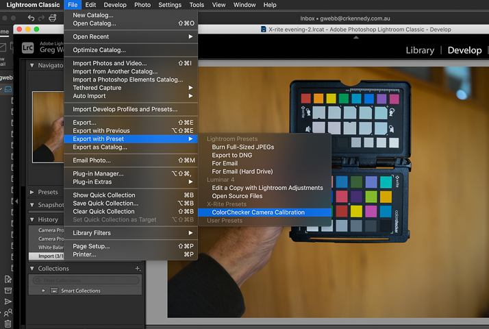Expand the Presets panel
The image size is (489, 329).
click(32, 192)
